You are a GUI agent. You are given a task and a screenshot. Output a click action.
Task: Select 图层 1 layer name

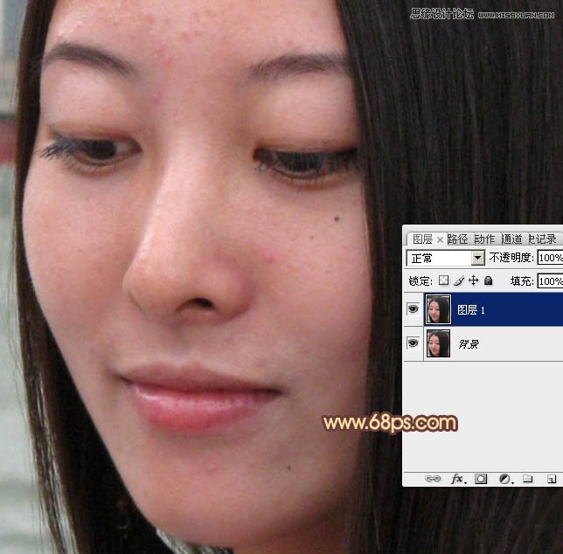[471, 310]
